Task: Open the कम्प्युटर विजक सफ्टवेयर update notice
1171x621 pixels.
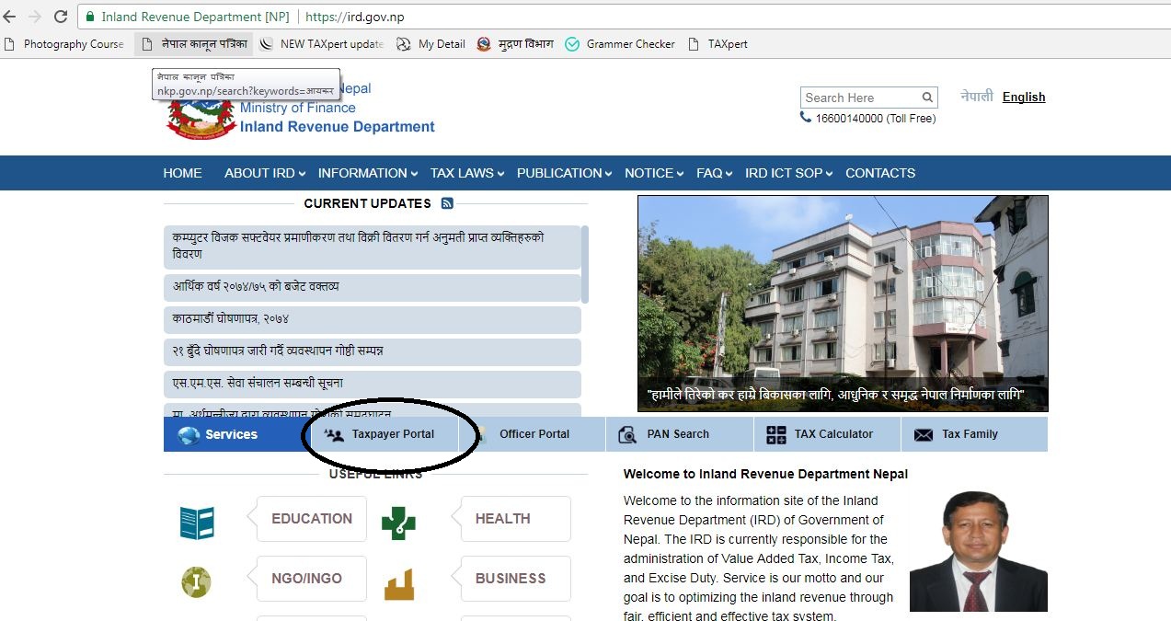Action: [x=372, y=247]
